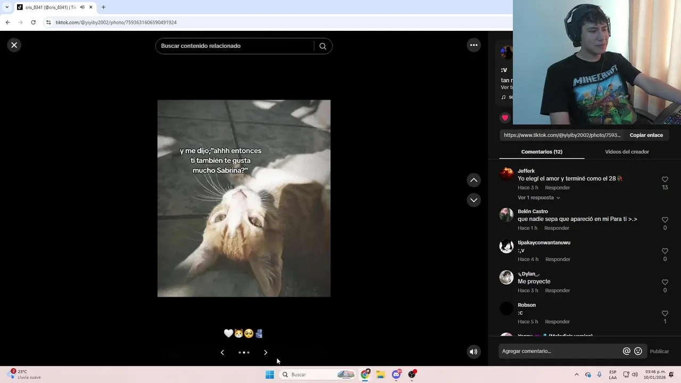Click the 'Publicar' button
Screen dimensions: 681x383
pyautogui.click(x=659, y=352)
